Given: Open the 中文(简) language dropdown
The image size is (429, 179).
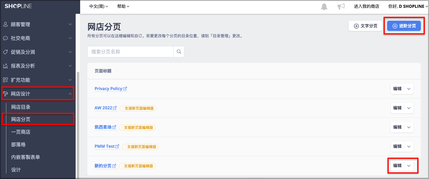Looking at the screenshot, I should click(99, 6).
